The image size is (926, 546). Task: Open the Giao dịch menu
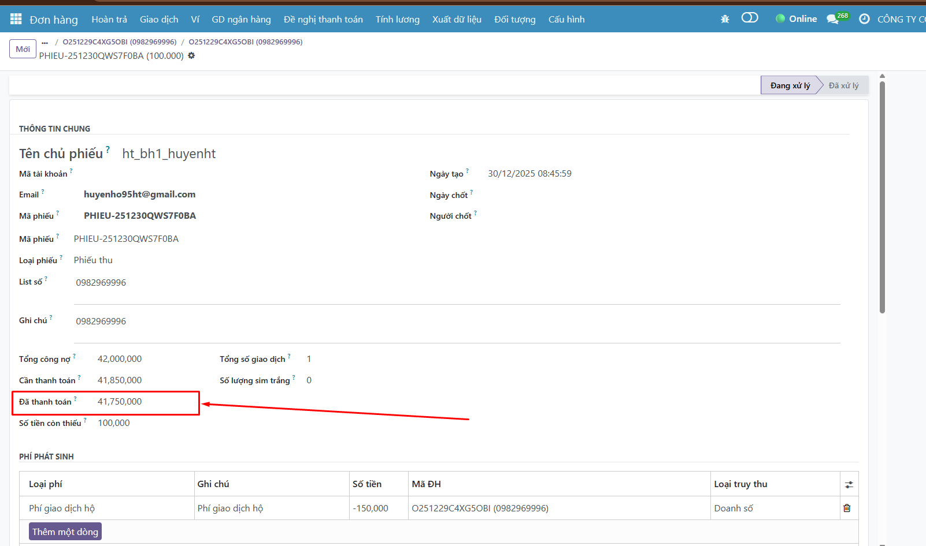pyautogui.click(x=159, y=19)
